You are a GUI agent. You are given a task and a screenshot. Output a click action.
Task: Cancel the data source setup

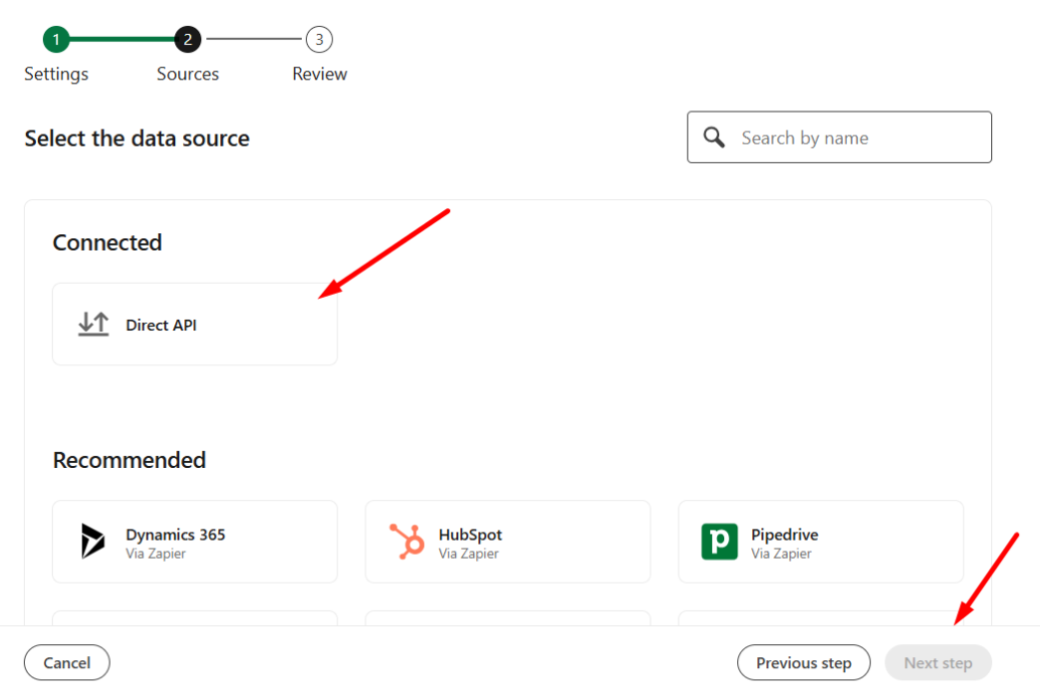[x=67, y=662]
